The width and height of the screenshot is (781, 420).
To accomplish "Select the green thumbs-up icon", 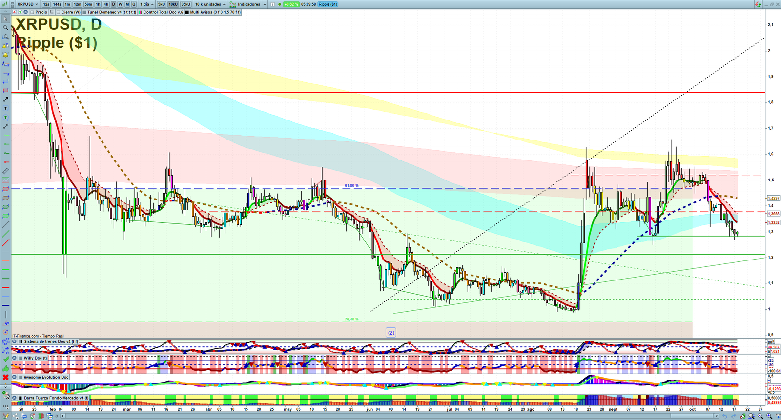I will (5, 368).
